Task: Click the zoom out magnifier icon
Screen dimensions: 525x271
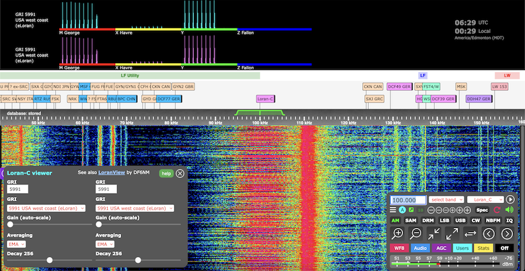Action: coord(417,233)
